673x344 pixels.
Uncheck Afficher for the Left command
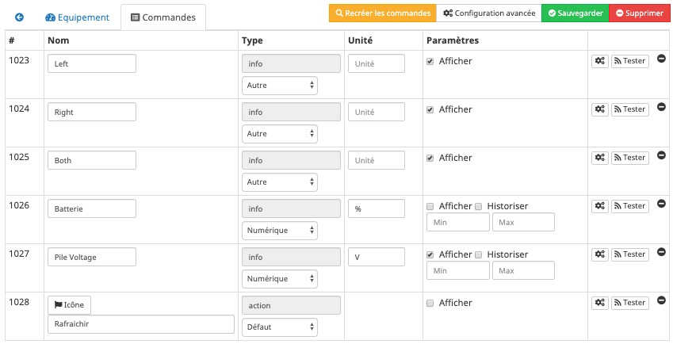pos(430,61)
